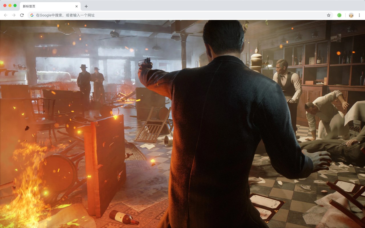Open the user profile avatar menu
The width and height of the screenshot is (365, 228).
pos(351,15)
